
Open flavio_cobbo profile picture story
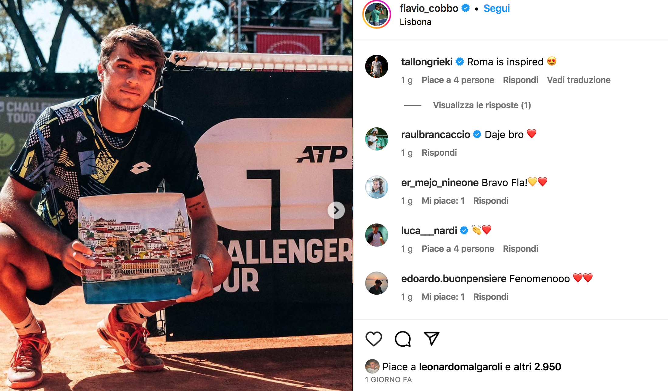(377, 15)
